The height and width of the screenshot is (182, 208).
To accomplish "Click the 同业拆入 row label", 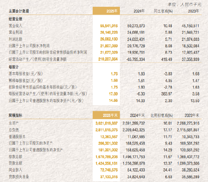I will (x=16, y=170).
